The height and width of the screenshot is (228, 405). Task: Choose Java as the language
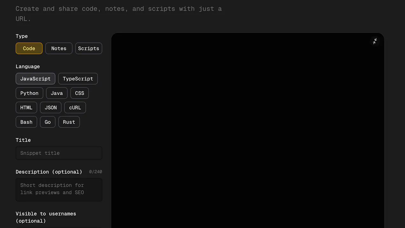coord(57,93)
